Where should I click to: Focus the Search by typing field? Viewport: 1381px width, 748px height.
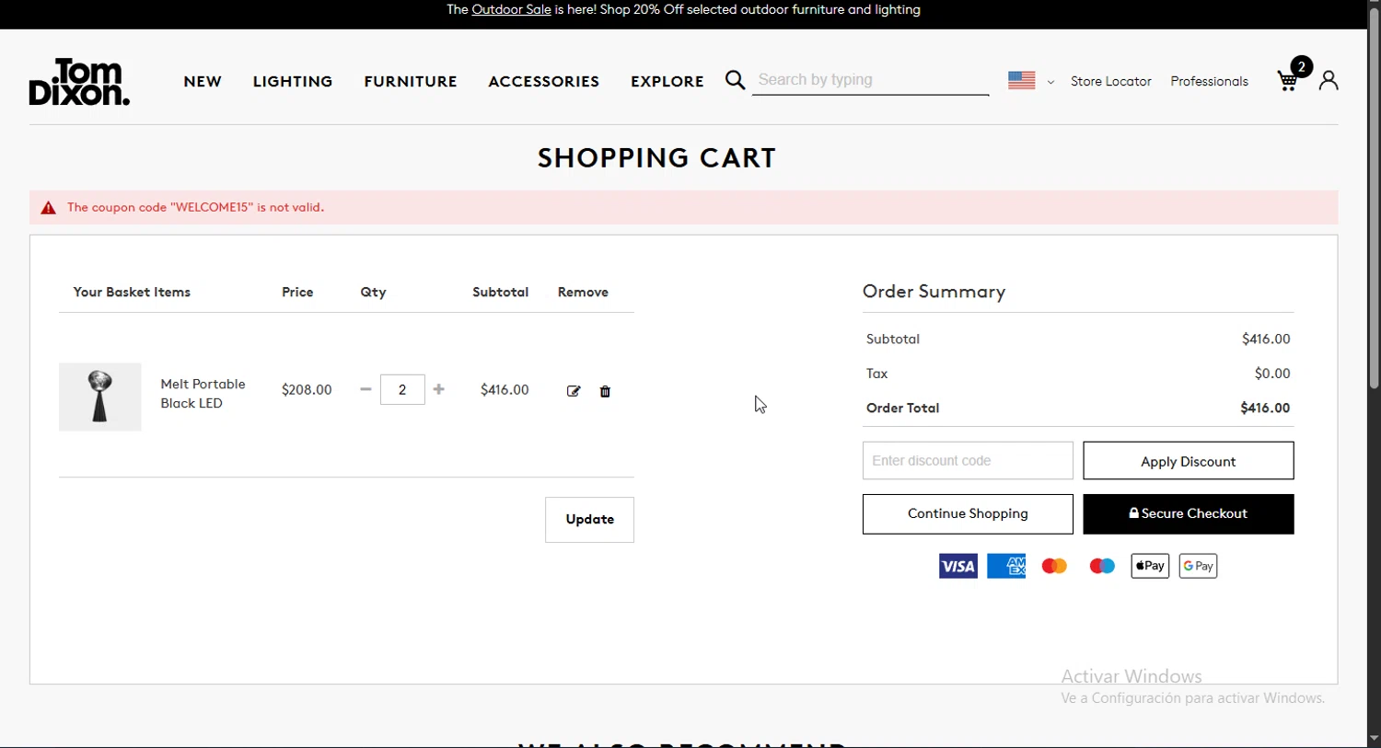coord(871,80)
